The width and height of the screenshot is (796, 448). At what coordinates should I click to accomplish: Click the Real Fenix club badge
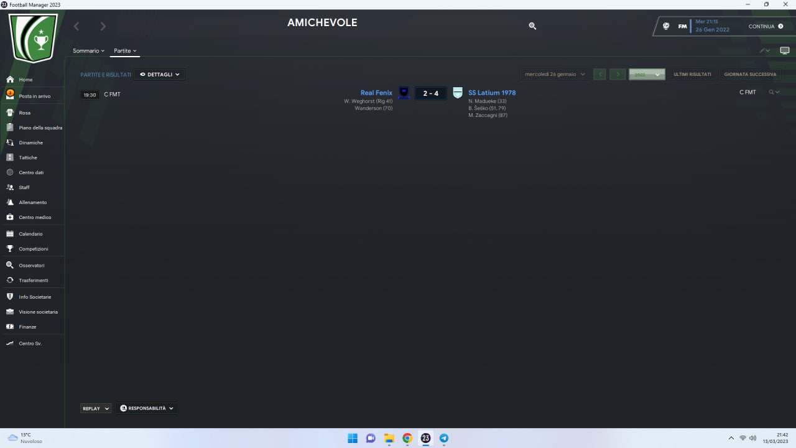click(x=404, y=93)
